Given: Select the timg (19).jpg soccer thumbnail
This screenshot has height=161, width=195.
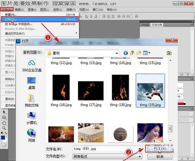Looking at the screenshot, I should tap(150, 92).
